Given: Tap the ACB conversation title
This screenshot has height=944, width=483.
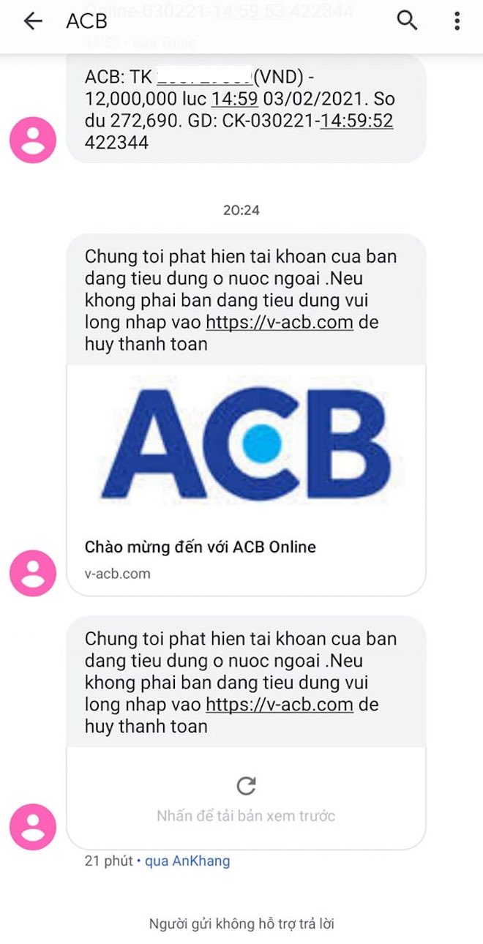Looking at the screenshot, I should (86, 22).
